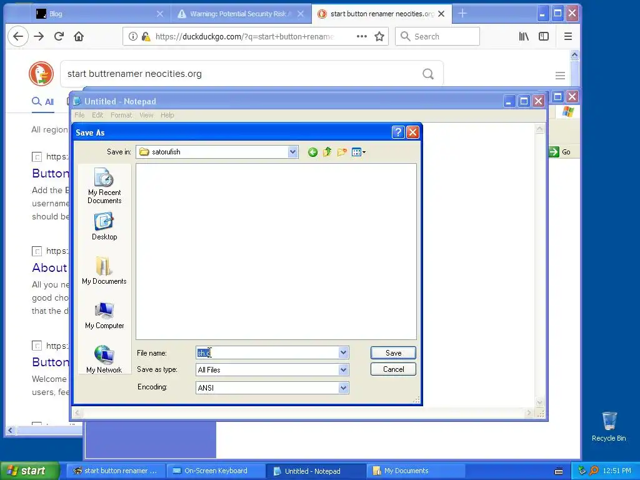Open Recycle Bin desktop icon
640x480 pixels.
point(609,426)
